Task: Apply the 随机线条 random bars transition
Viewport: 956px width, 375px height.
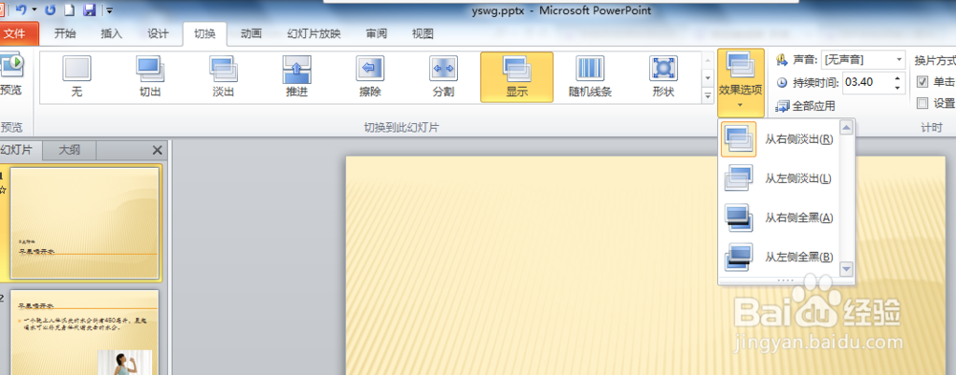Action: pyautogui.click(x=590, y=77)
